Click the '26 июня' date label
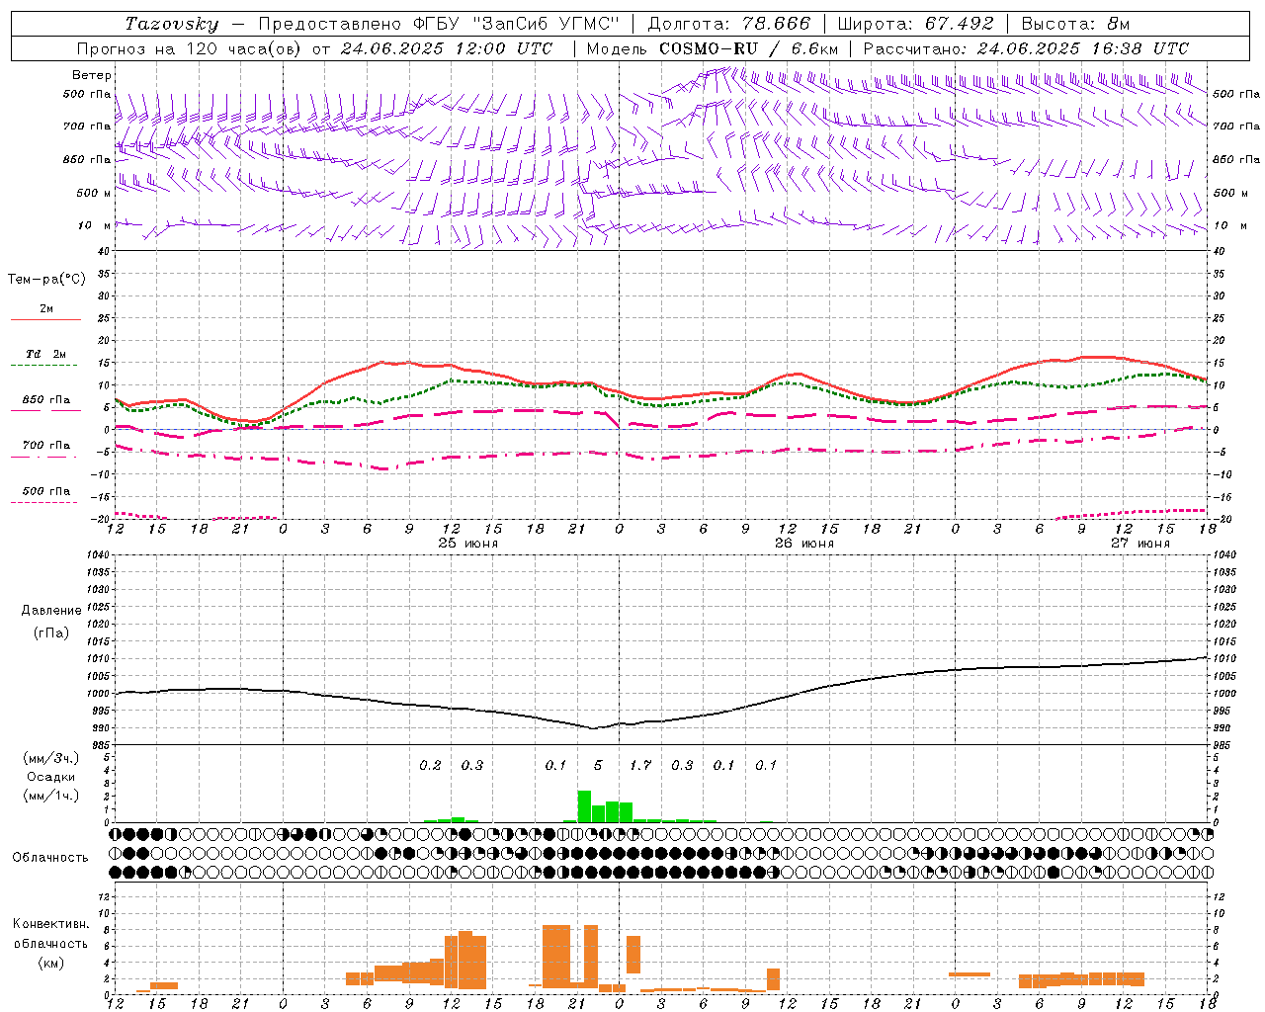Viewport: 1265px width, 1012px height. pos(804,544)
